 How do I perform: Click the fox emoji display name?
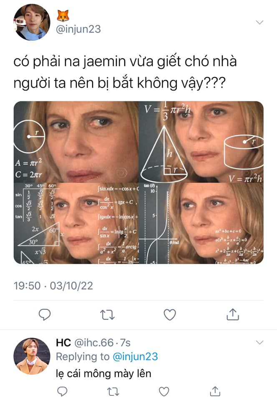(63, 16)
